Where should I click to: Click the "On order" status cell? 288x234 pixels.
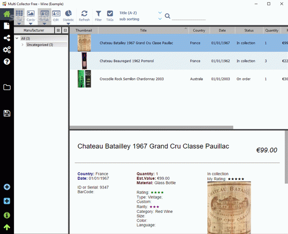click(x=243, y=79)
